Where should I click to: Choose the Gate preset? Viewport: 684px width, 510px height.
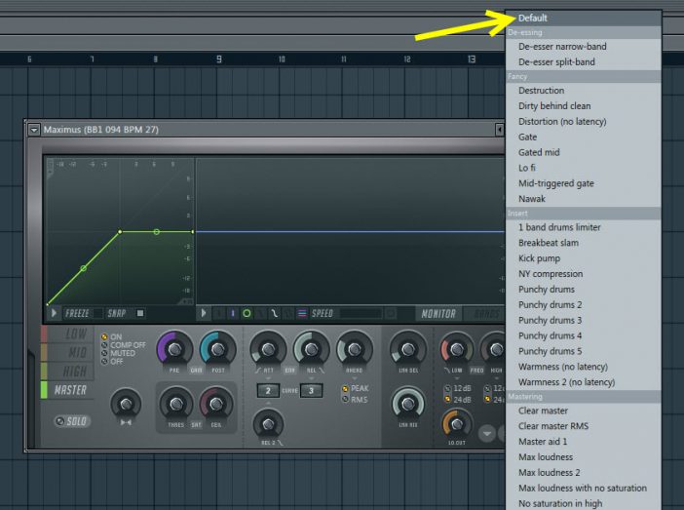(x=584, y=137)
